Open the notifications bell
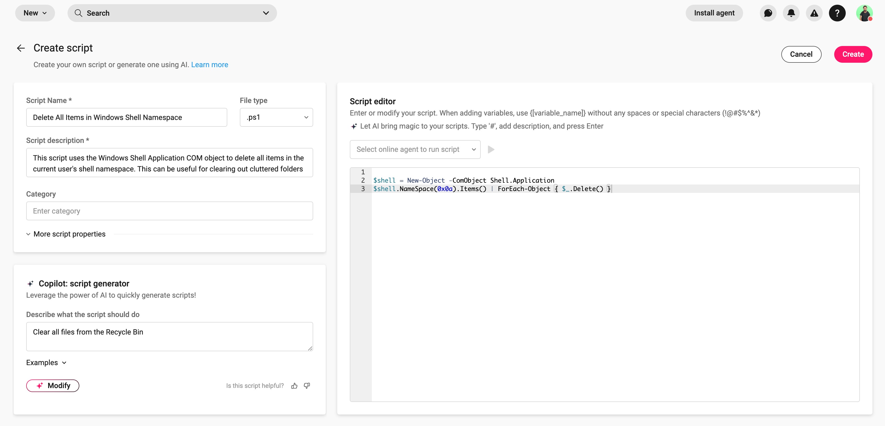Image resolution: width=885 pixels, height=426 pixels. pyautogui.click(x=791, y=13)
